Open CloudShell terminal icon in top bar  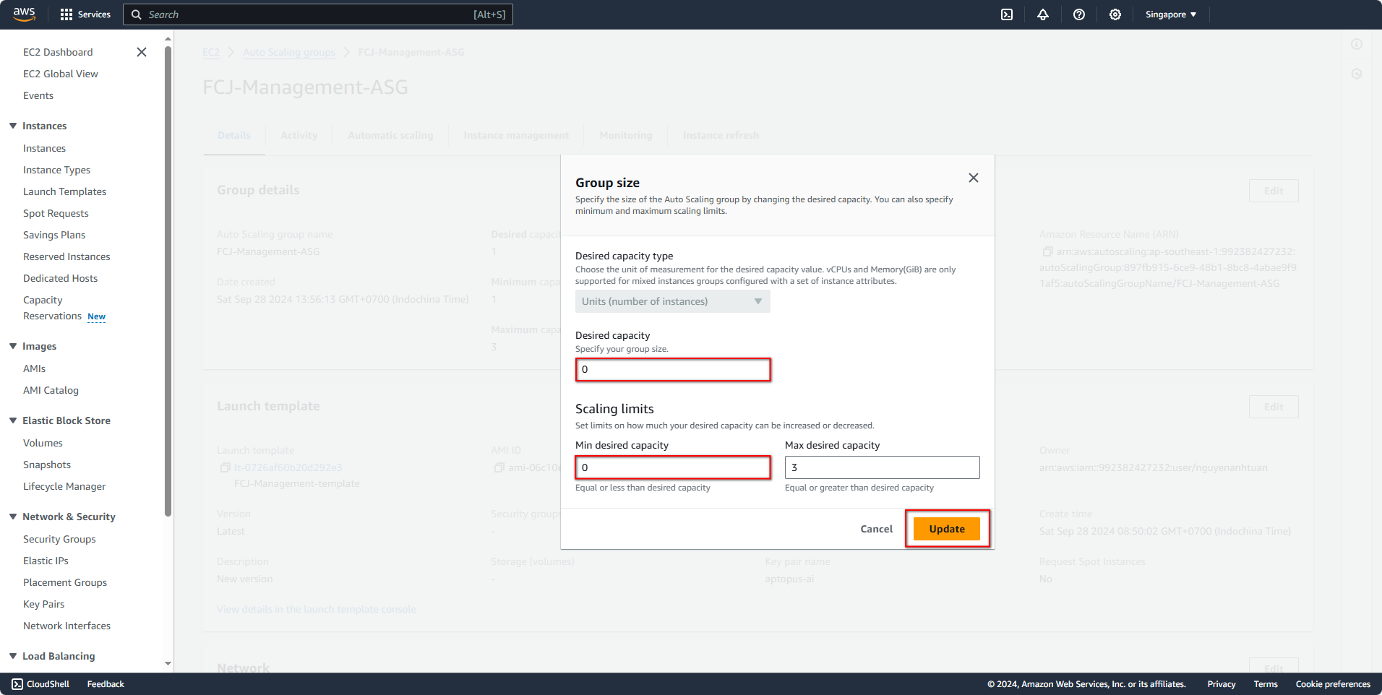[1006, 14]
